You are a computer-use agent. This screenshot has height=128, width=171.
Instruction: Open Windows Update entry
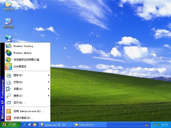pyautogui.click(x=23, y=53)
